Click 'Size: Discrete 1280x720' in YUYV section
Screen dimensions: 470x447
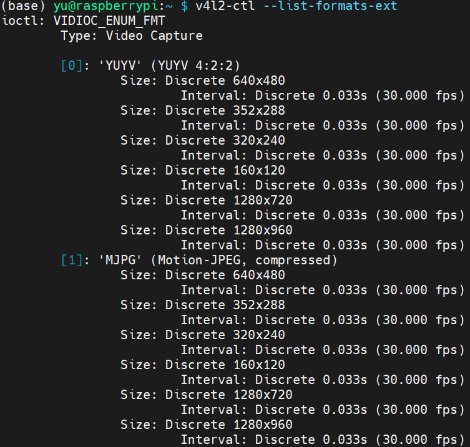207,200
